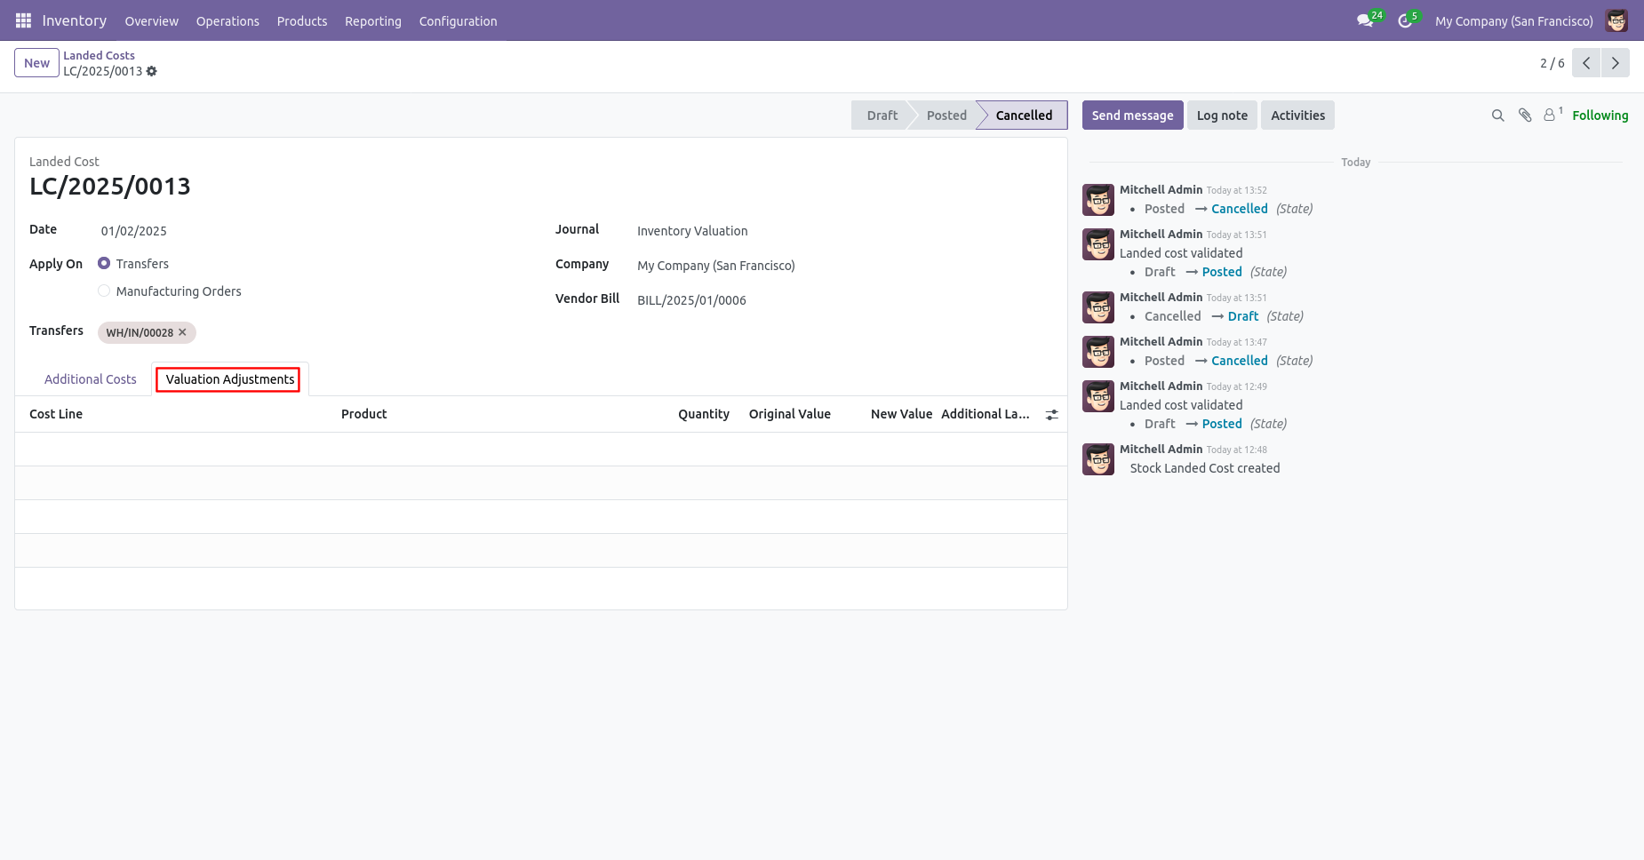
Task: Switch to the Additional Costs tab
Action: pyautogui.click(x=91, y=379)
